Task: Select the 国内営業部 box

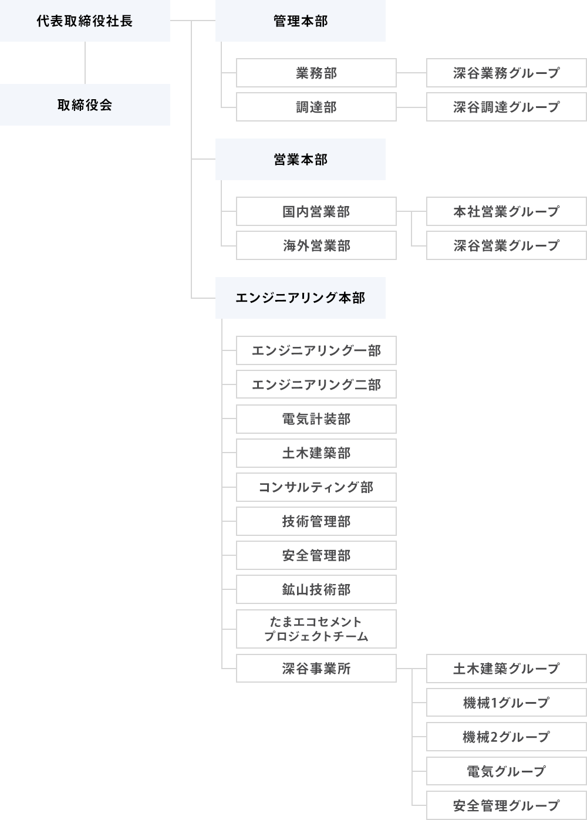Action: [316, 212]
